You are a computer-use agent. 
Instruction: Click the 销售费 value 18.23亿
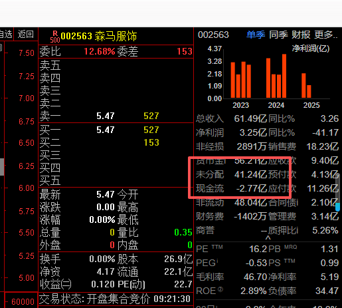323,146
